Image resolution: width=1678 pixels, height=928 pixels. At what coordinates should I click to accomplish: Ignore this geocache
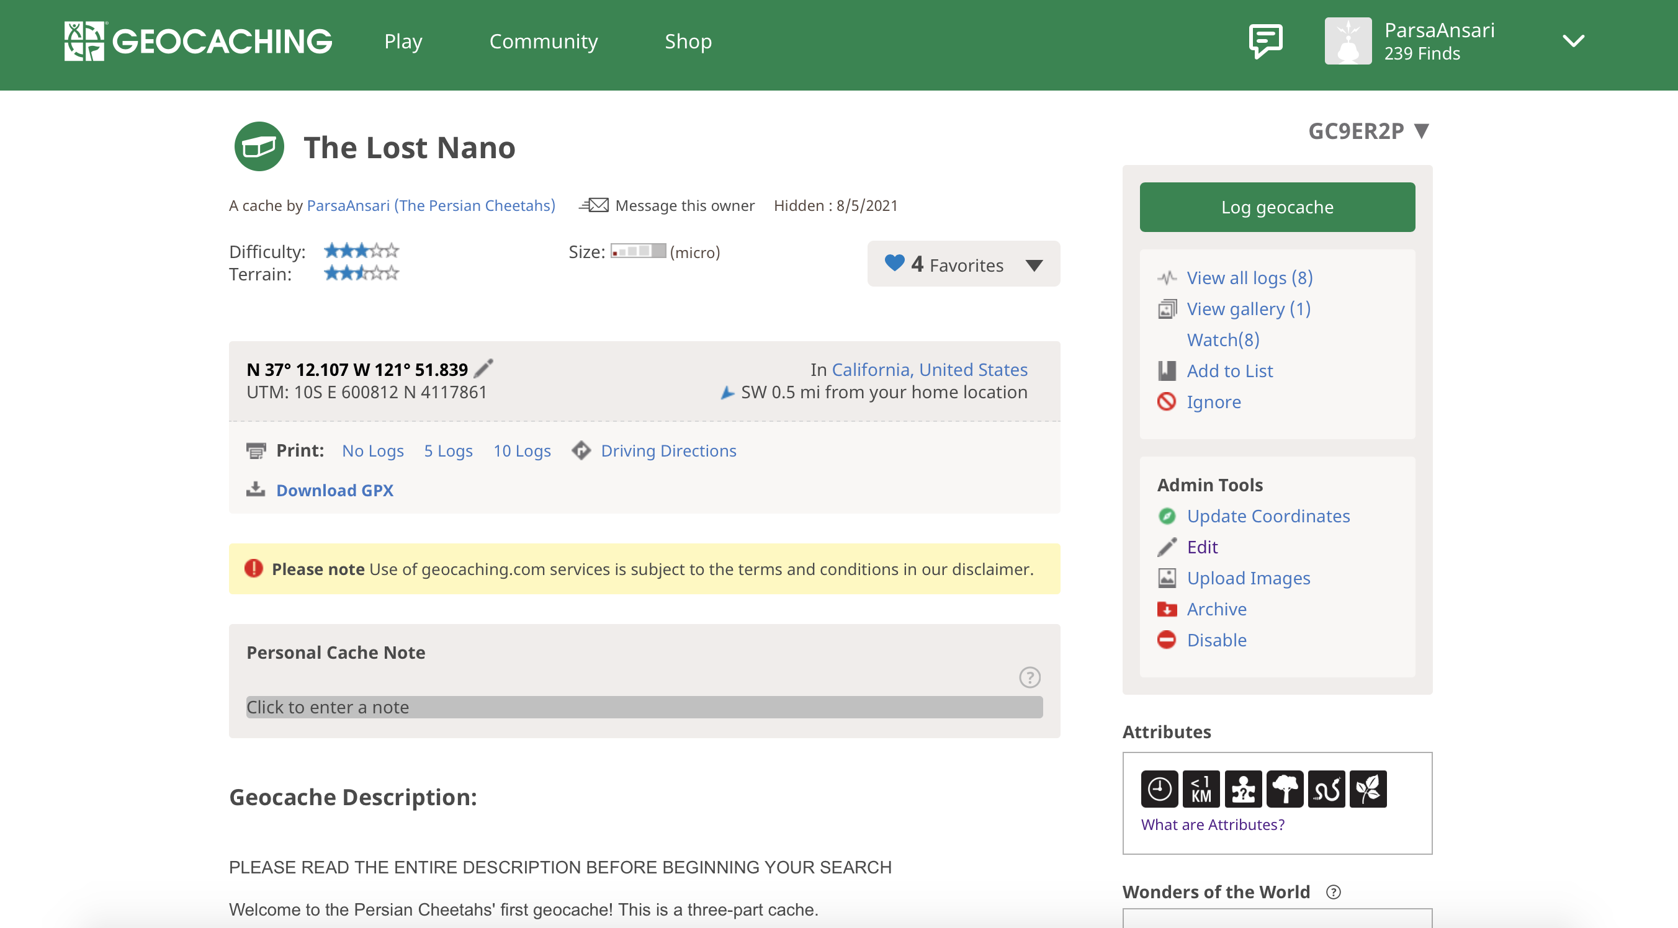pos(1213,402)
